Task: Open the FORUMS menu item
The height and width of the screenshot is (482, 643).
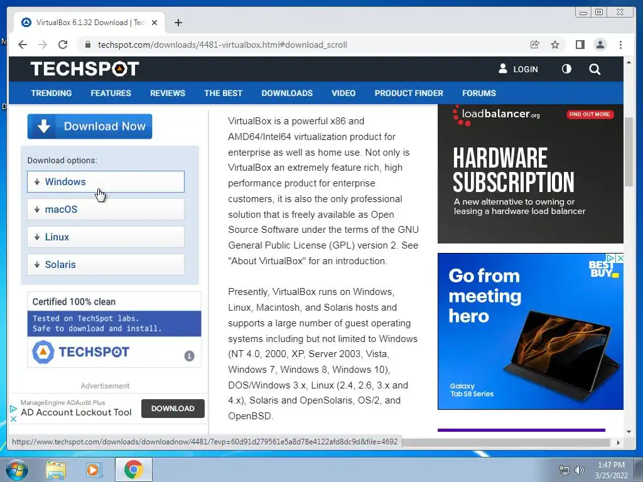Action: [479, 93]
